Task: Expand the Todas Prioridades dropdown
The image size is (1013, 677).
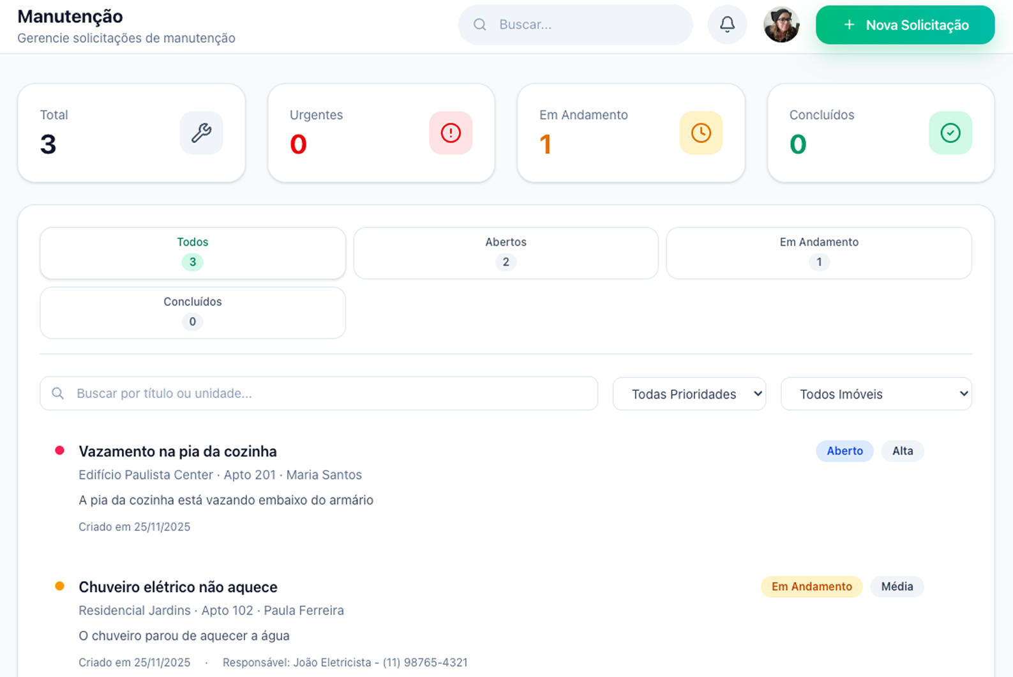Action: [689, 394]
